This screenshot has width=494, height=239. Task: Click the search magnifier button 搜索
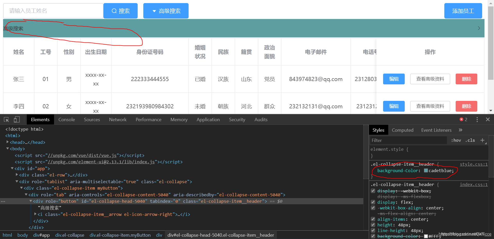pos(120,11)
